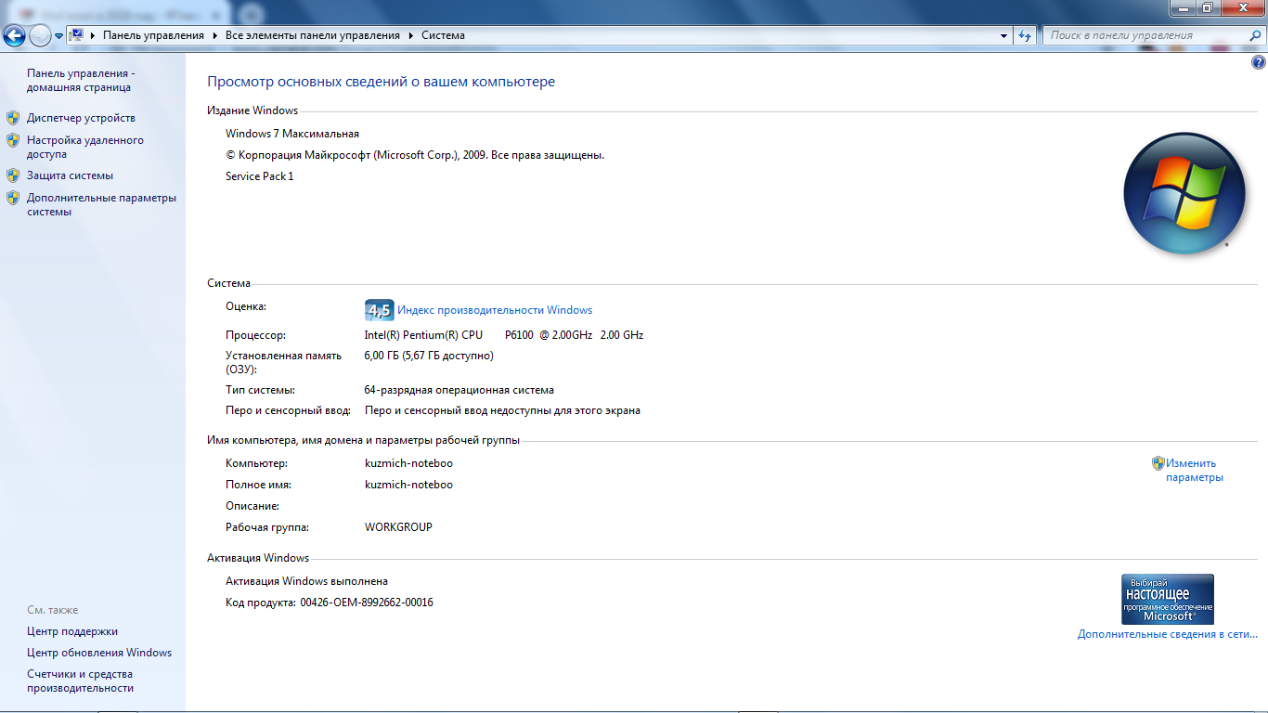The width and height of the screenshot is (1268, 713).
Task: Click the text 'Windows 7 Максимальная'
Action: 292,134
